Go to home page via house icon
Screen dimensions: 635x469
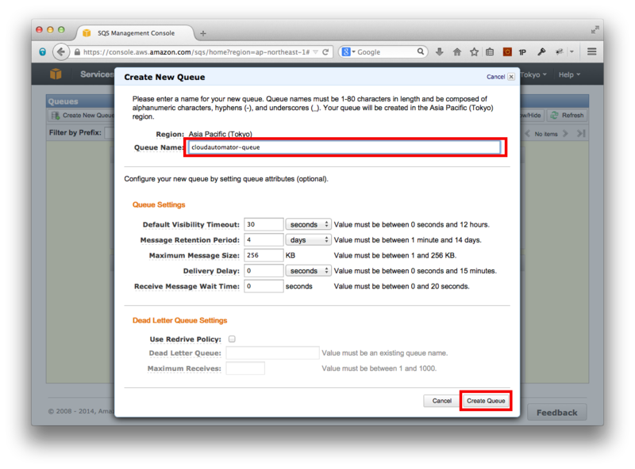pyautogui.click(x=457, y=51)
